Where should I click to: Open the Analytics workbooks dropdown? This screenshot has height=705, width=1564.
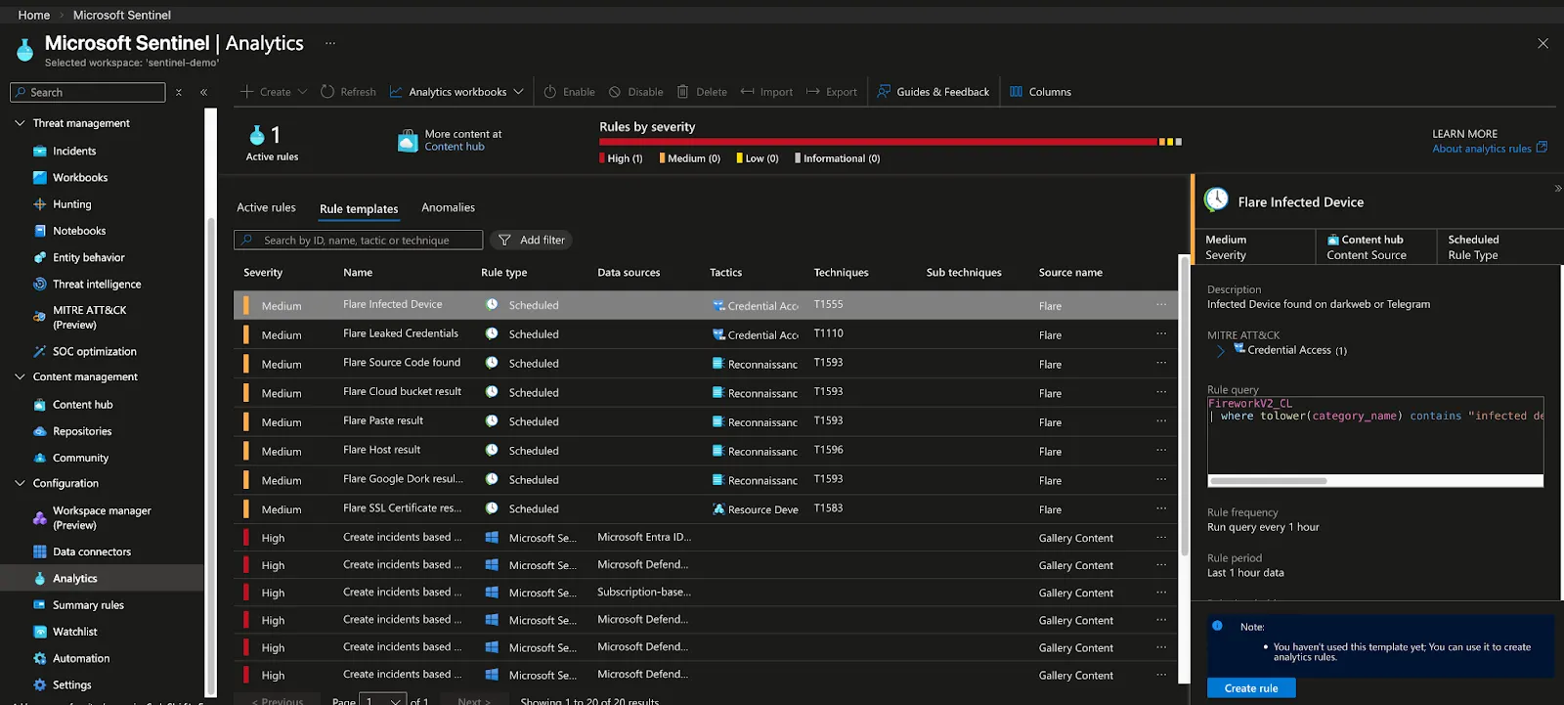tap(456, 92)
